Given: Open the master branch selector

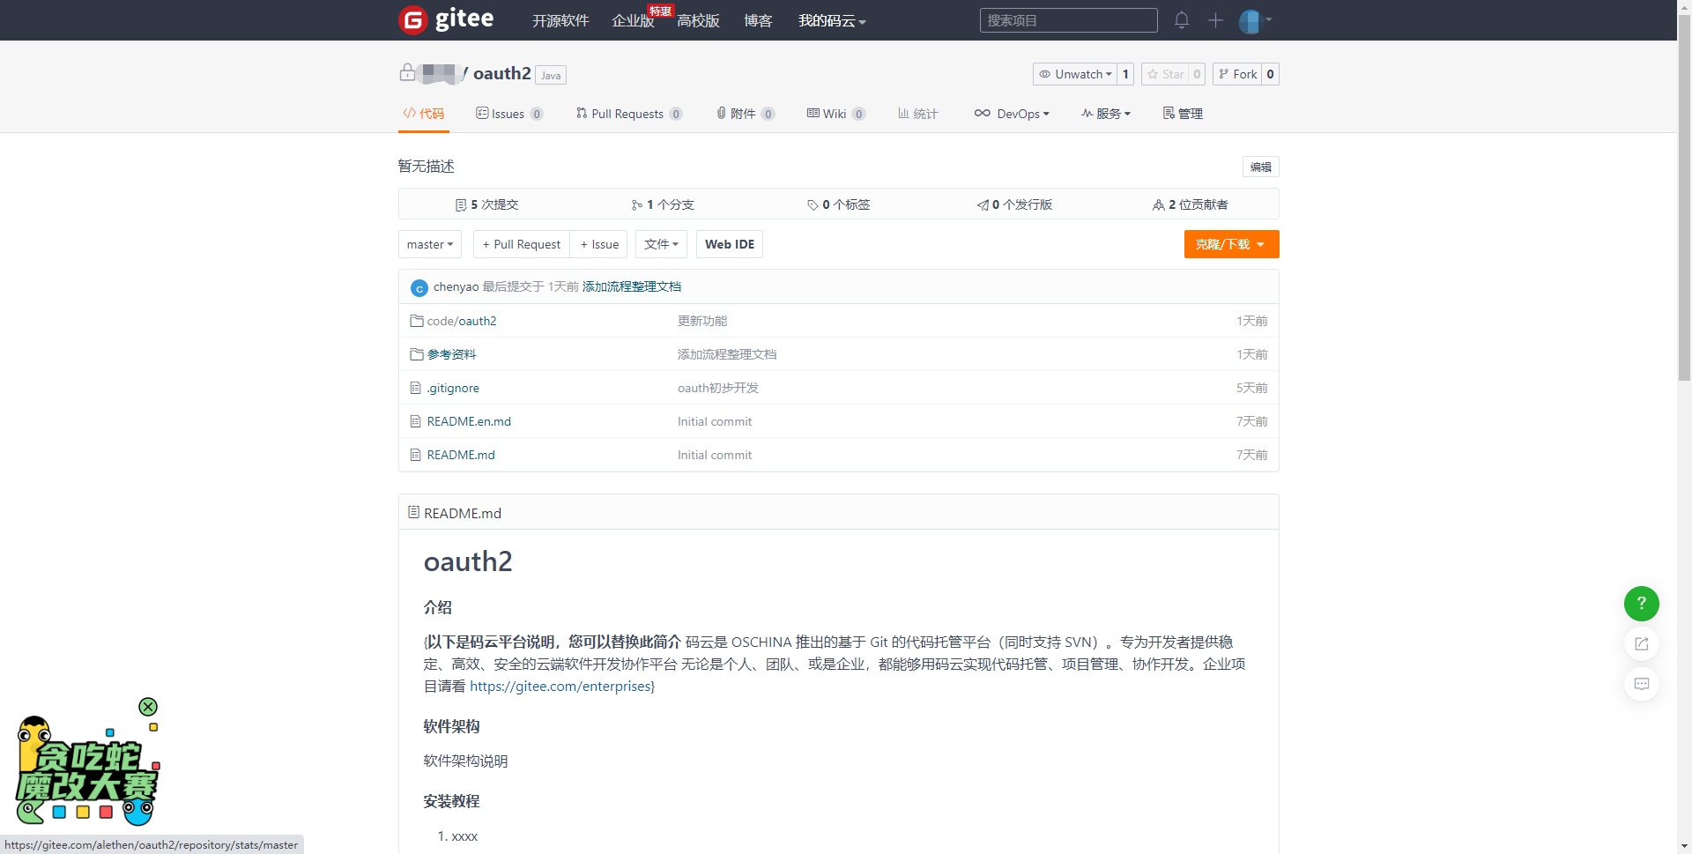Looking at the screenshot, I should [429, 244].
